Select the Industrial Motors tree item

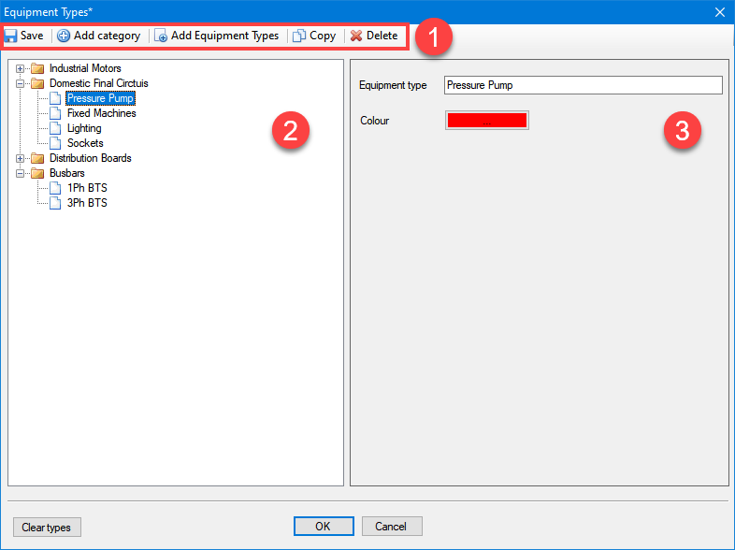(85, 68)
